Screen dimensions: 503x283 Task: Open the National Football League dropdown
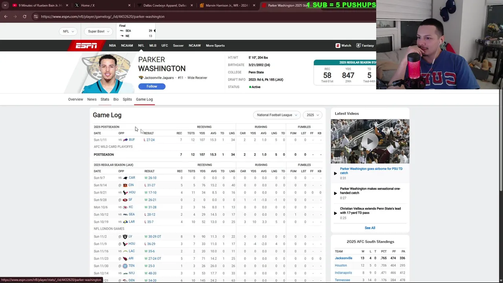[x=277, y=115]
